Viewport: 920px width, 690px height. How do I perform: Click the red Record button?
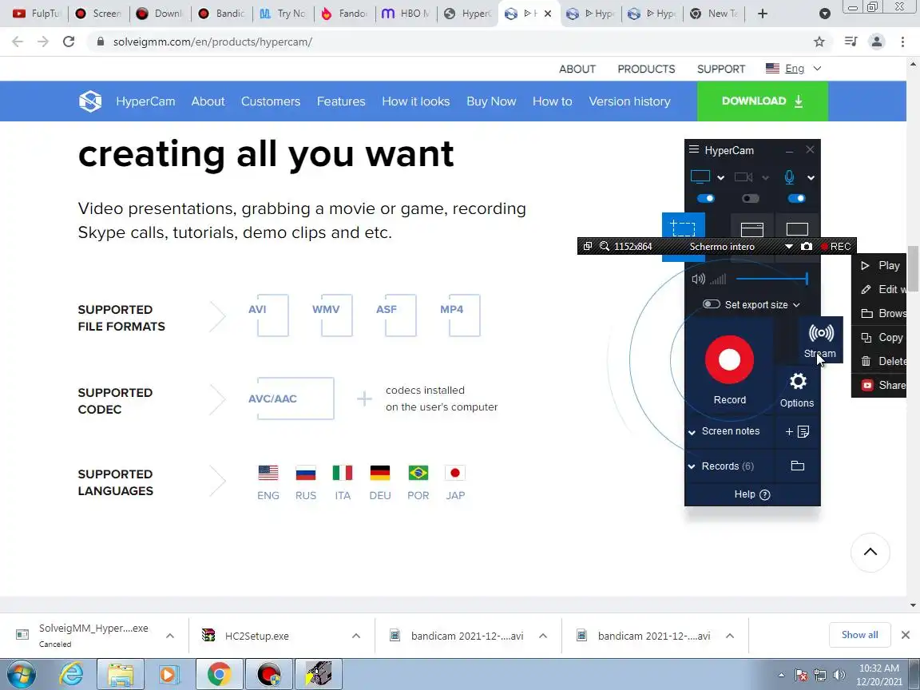point(729,359)
